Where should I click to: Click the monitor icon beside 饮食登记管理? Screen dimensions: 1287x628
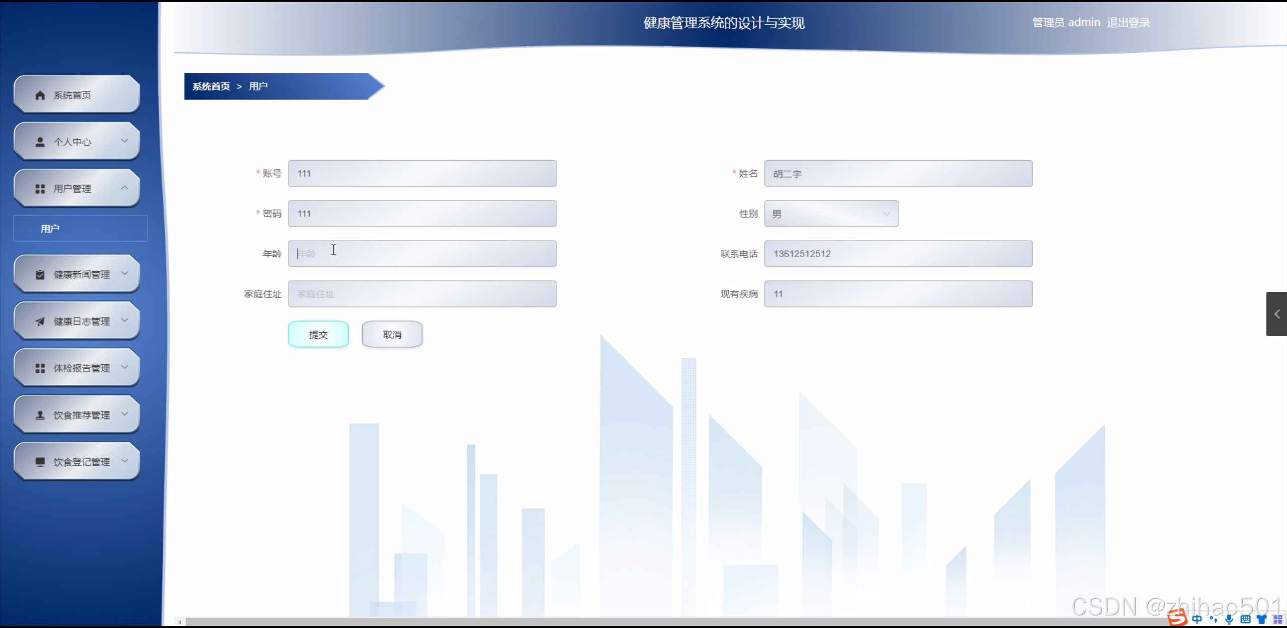point(40,462)
